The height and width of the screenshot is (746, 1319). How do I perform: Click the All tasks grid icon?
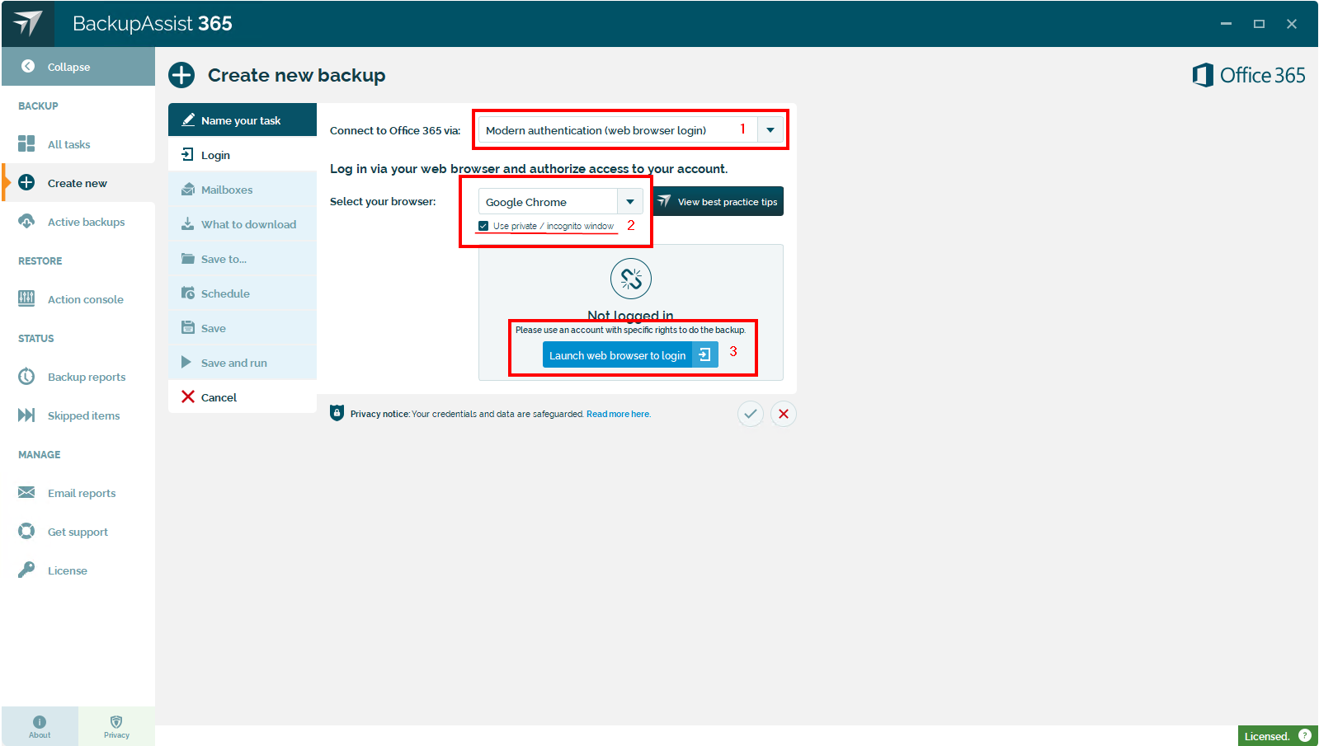tap(26, 143)
